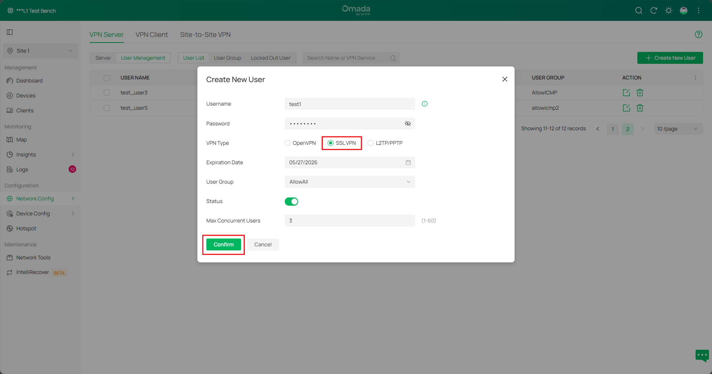Click the Username field containing test1
Screen dimensions: 712x374
[x=350, y=104]
